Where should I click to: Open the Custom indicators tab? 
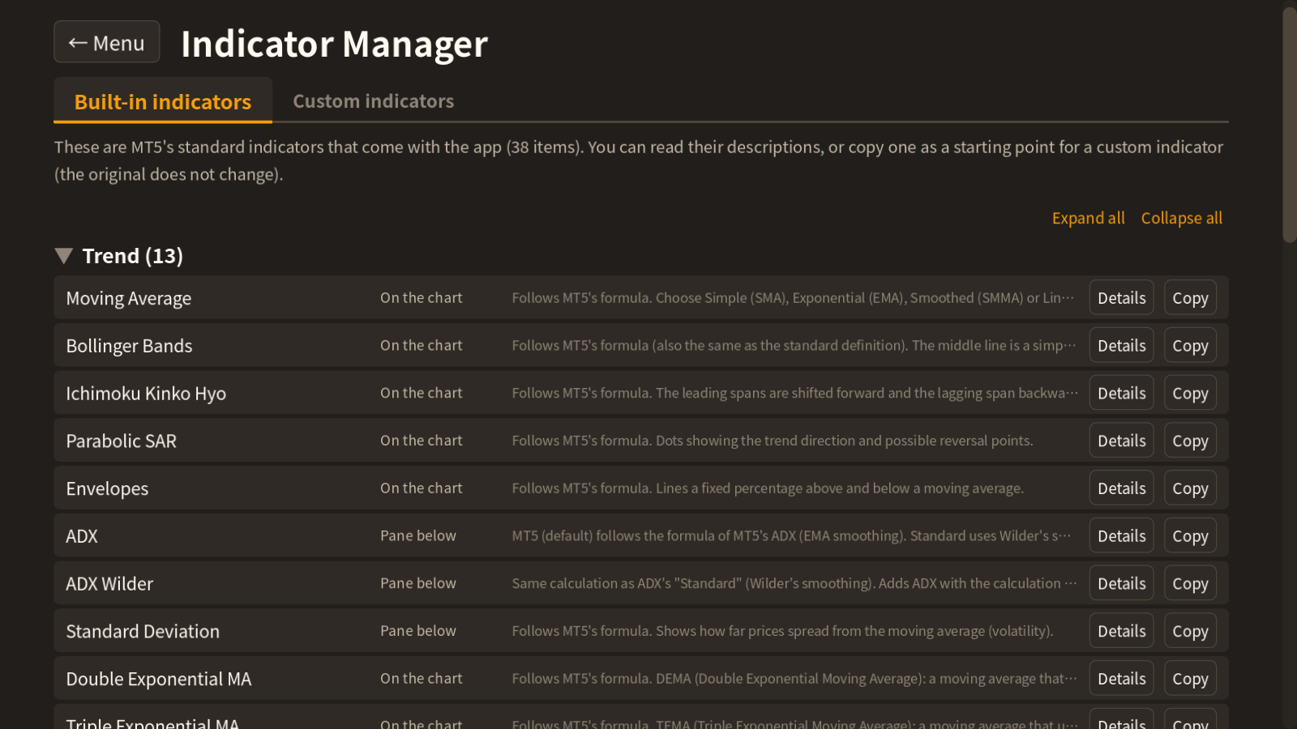tap(373, 101)
